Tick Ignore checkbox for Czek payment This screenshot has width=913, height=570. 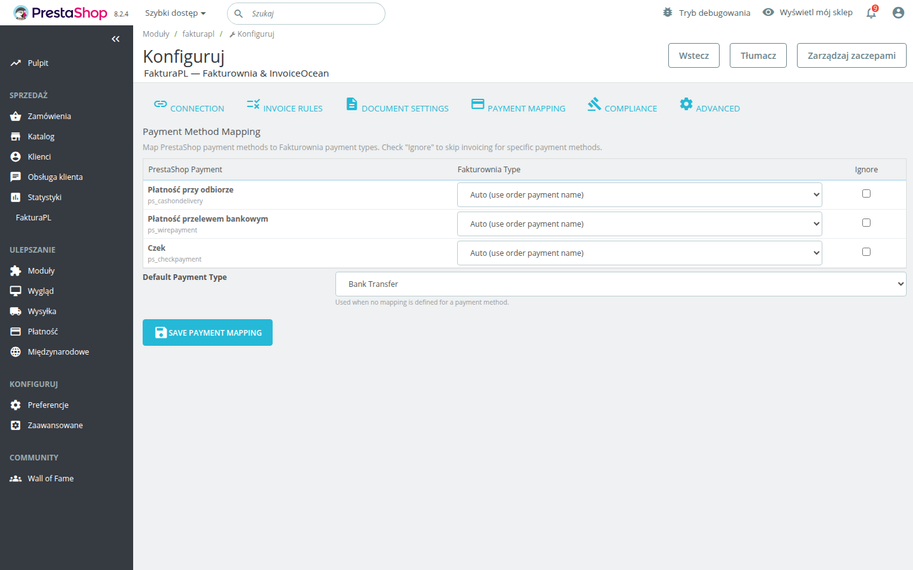click(x=866, y=252)
